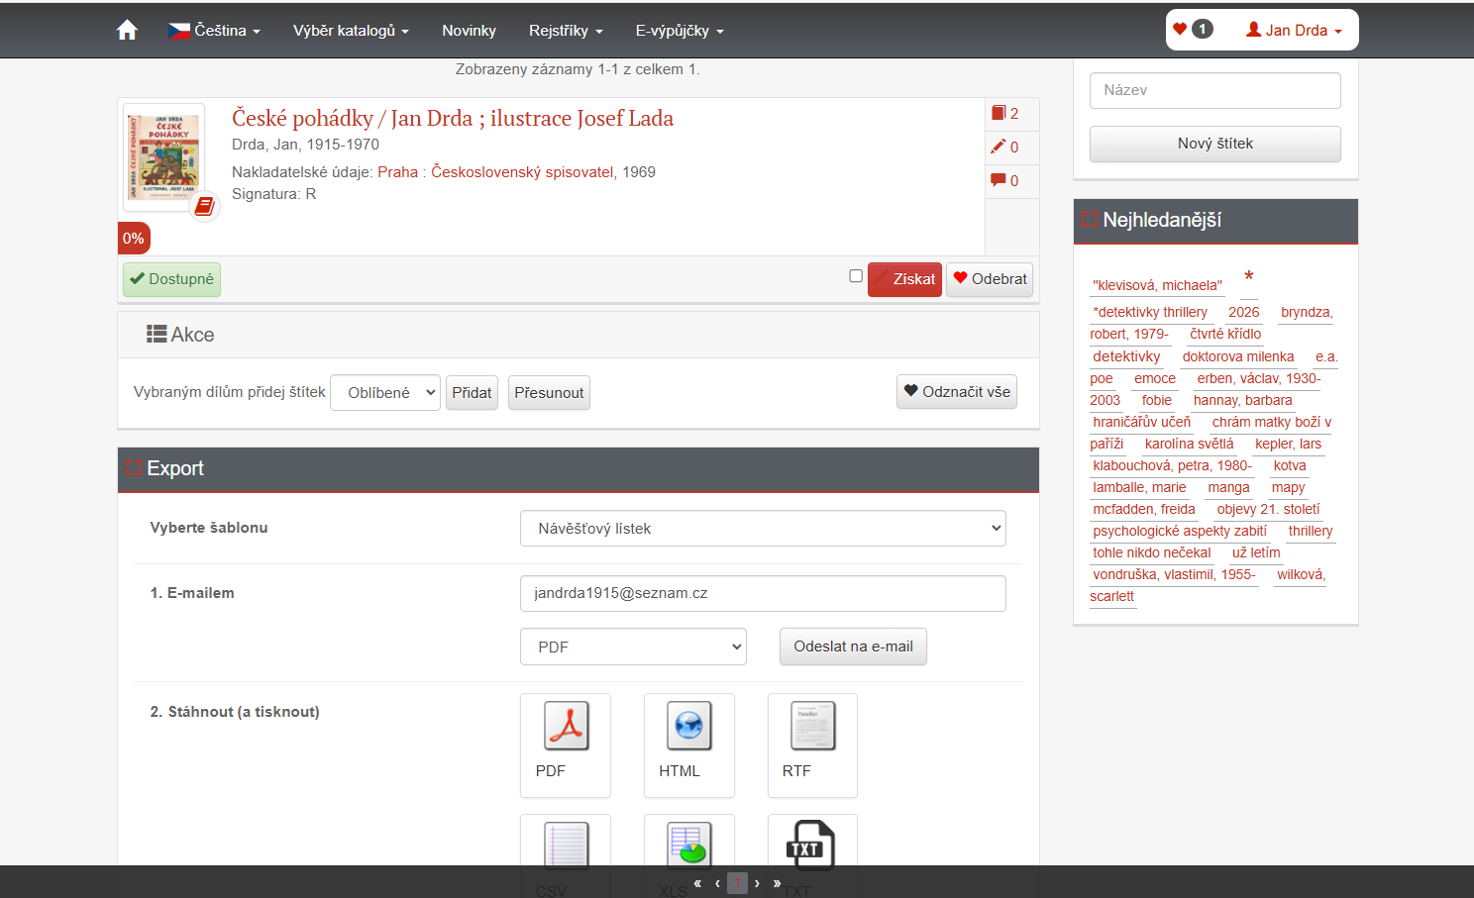Click the Získat button

click(904, 279)
